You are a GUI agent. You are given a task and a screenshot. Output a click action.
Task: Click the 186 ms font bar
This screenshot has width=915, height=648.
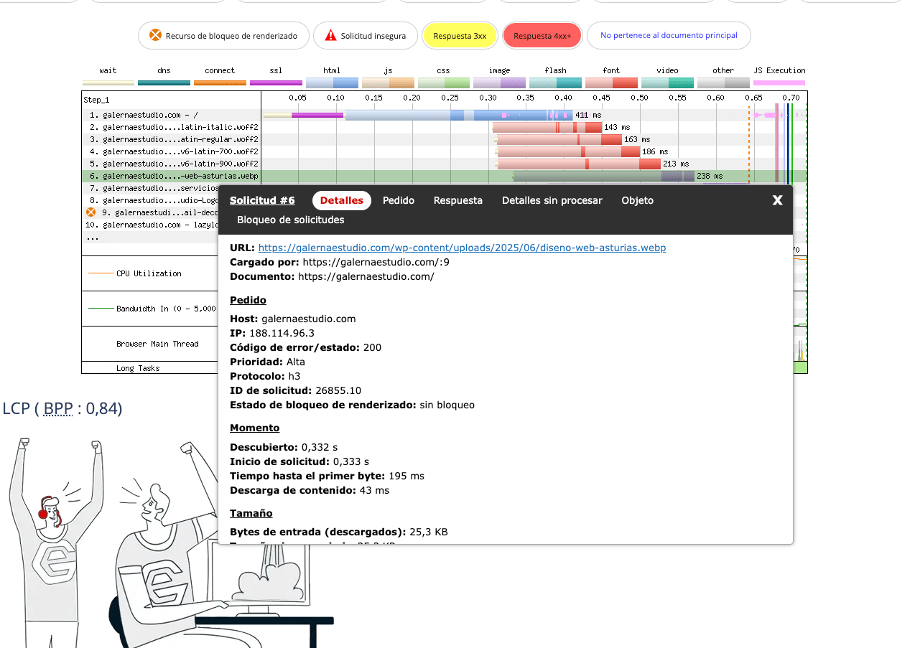point(567,151)
